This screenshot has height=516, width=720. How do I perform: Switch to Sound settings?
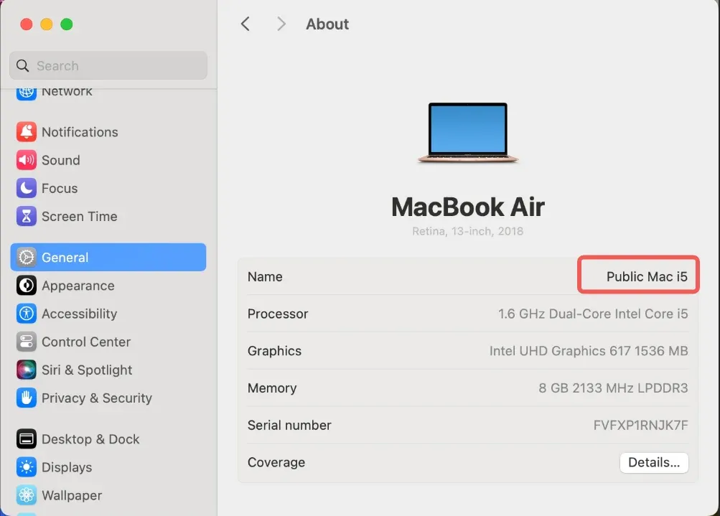click(x=108, y=160)
